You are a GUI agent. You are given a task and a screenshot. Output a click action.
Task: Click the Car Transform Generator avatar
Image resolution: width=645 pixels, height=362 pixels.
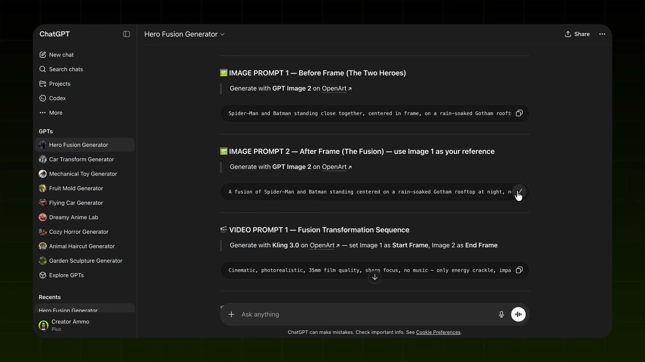(x=43, y=159)
